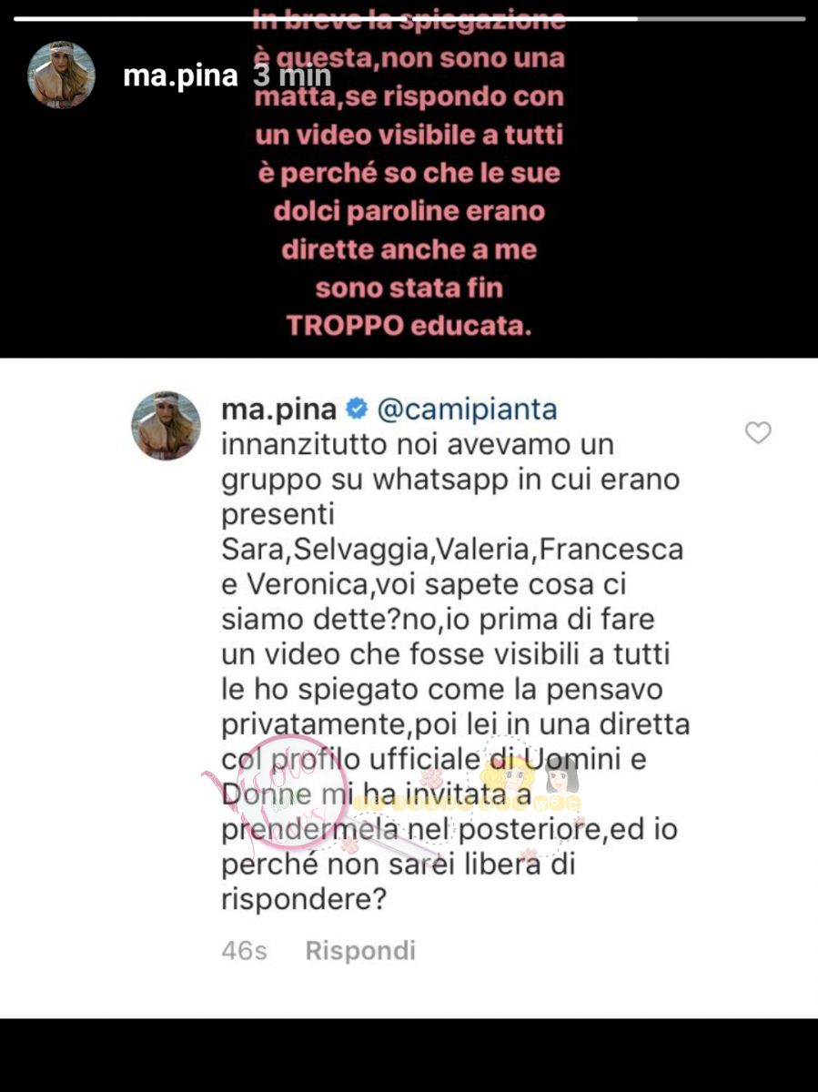The image size is (818, 1092).
Task: Tap the heart like icon on the comment
Action: pyautogui.click(x=758, y=433)
